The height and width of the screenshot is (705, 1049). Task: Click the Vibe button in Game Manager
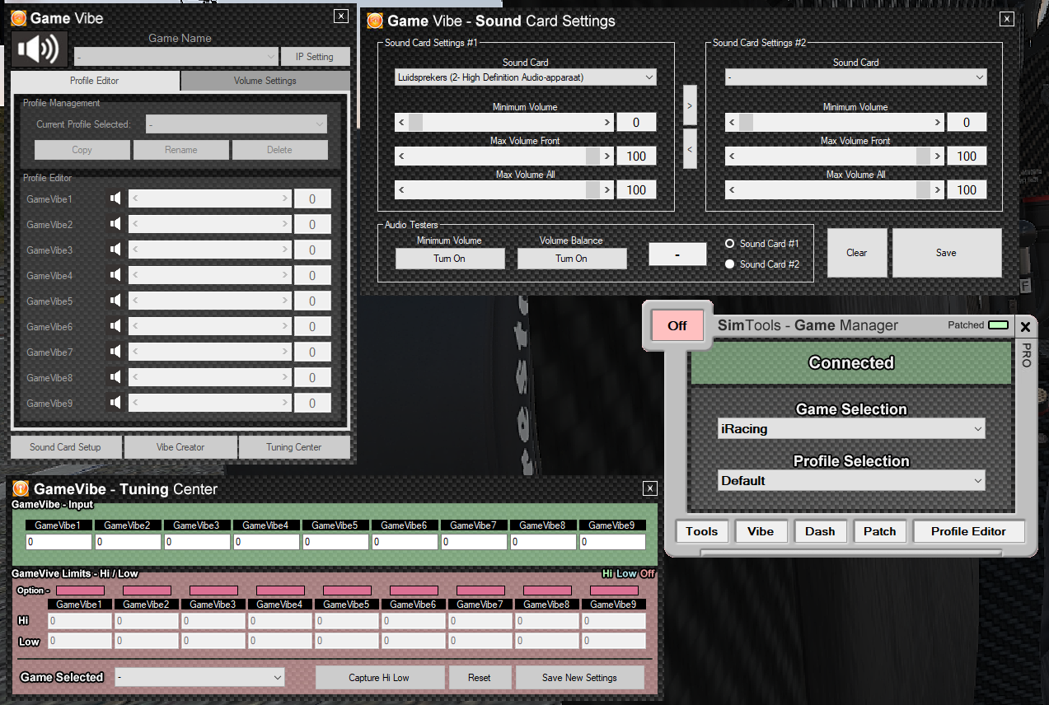coord(761,531)
